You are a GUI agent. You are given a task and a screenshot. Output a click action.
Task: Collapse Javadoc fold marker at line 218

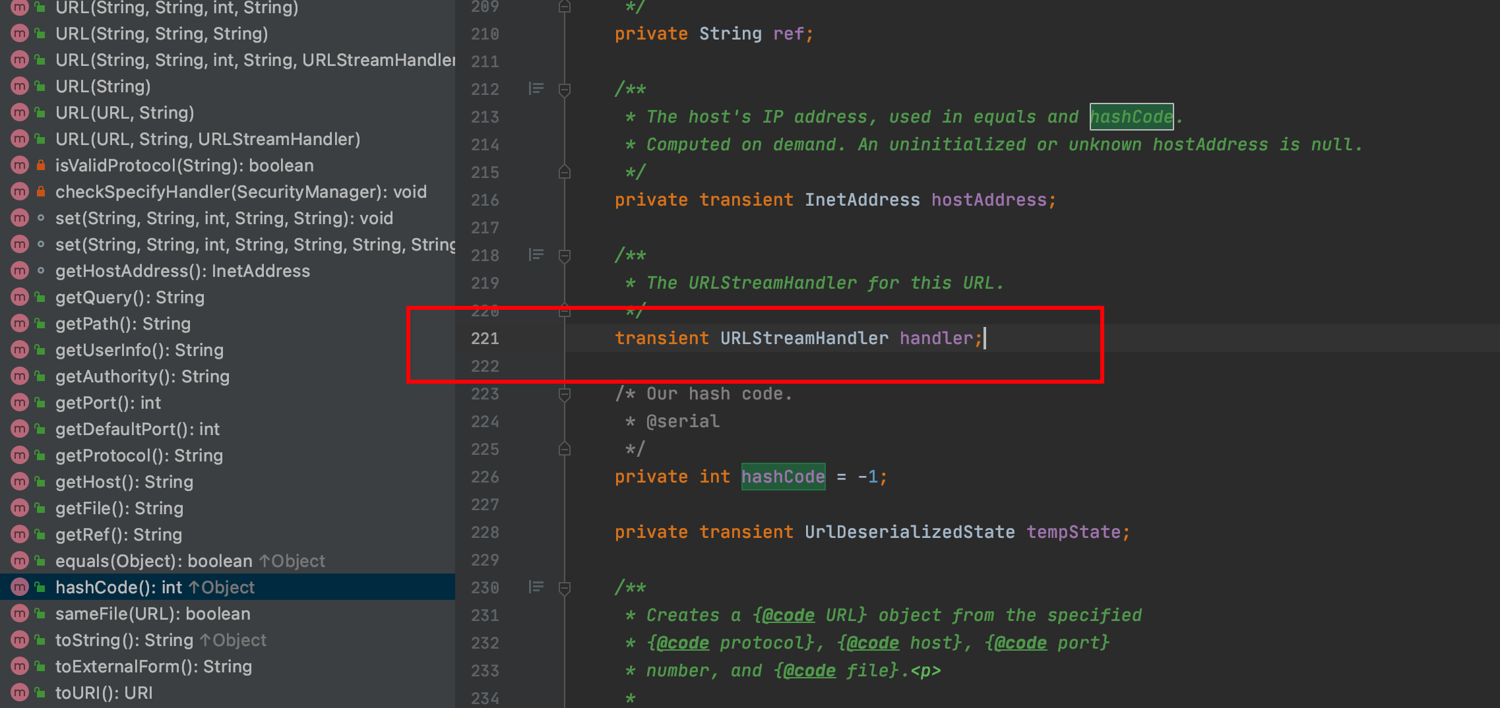click(x=565, y=255)
